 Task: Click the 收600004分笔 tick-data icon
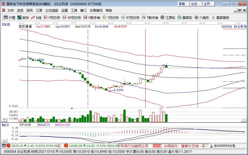(211, 146)
